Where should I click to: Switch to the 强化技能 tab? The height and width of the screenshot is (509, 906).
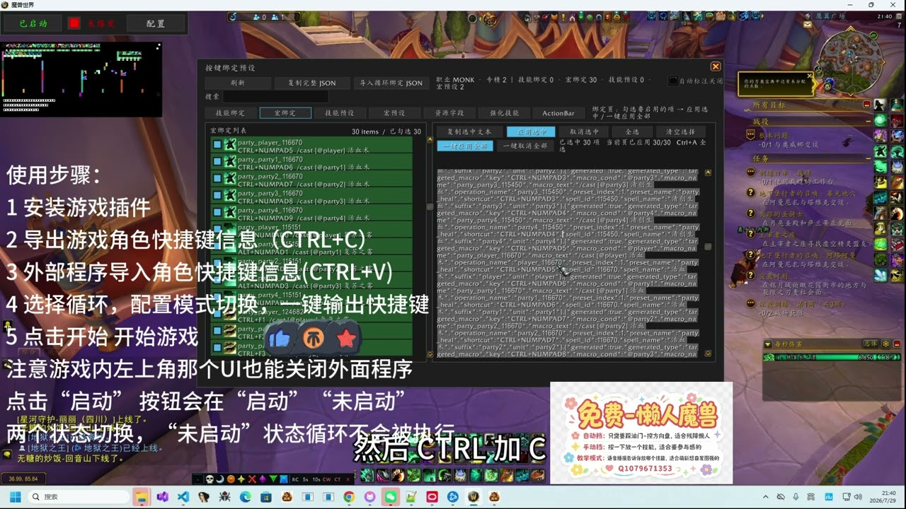[504, 113]
